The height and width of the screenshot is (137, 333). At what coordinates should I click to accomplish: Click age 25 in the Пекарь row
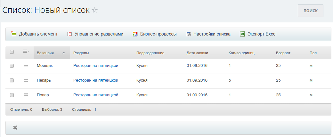point(278,80)
